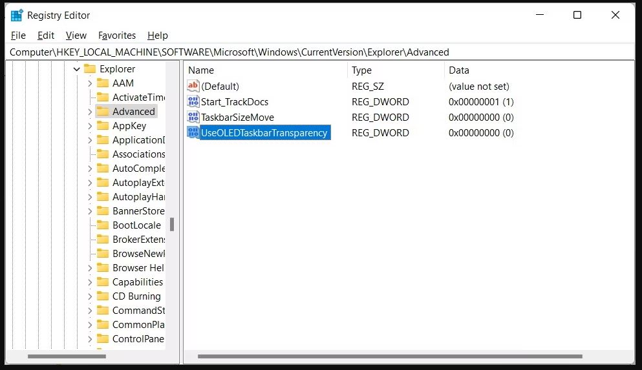Click the UseOLEDTaskbarTransparency DWORD icon
Image resolution: width=642 pixels, height=370 pixels.
tap(193, 132)
